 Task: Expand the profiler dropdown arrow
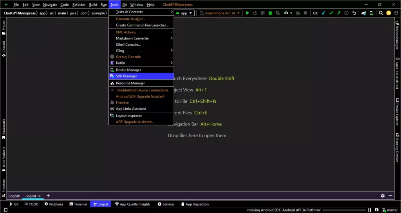coord(291,13)
